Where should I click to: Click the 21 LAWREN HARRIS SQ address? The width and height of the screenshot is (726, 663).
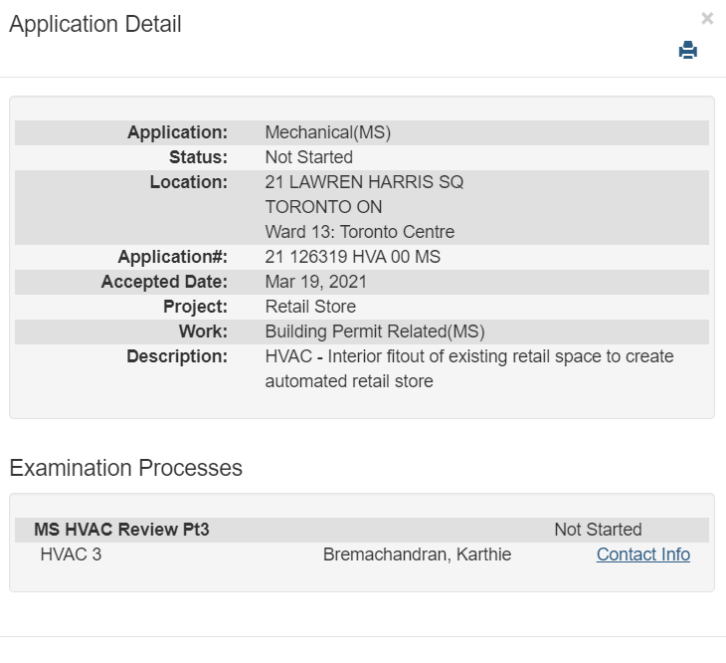364,182
